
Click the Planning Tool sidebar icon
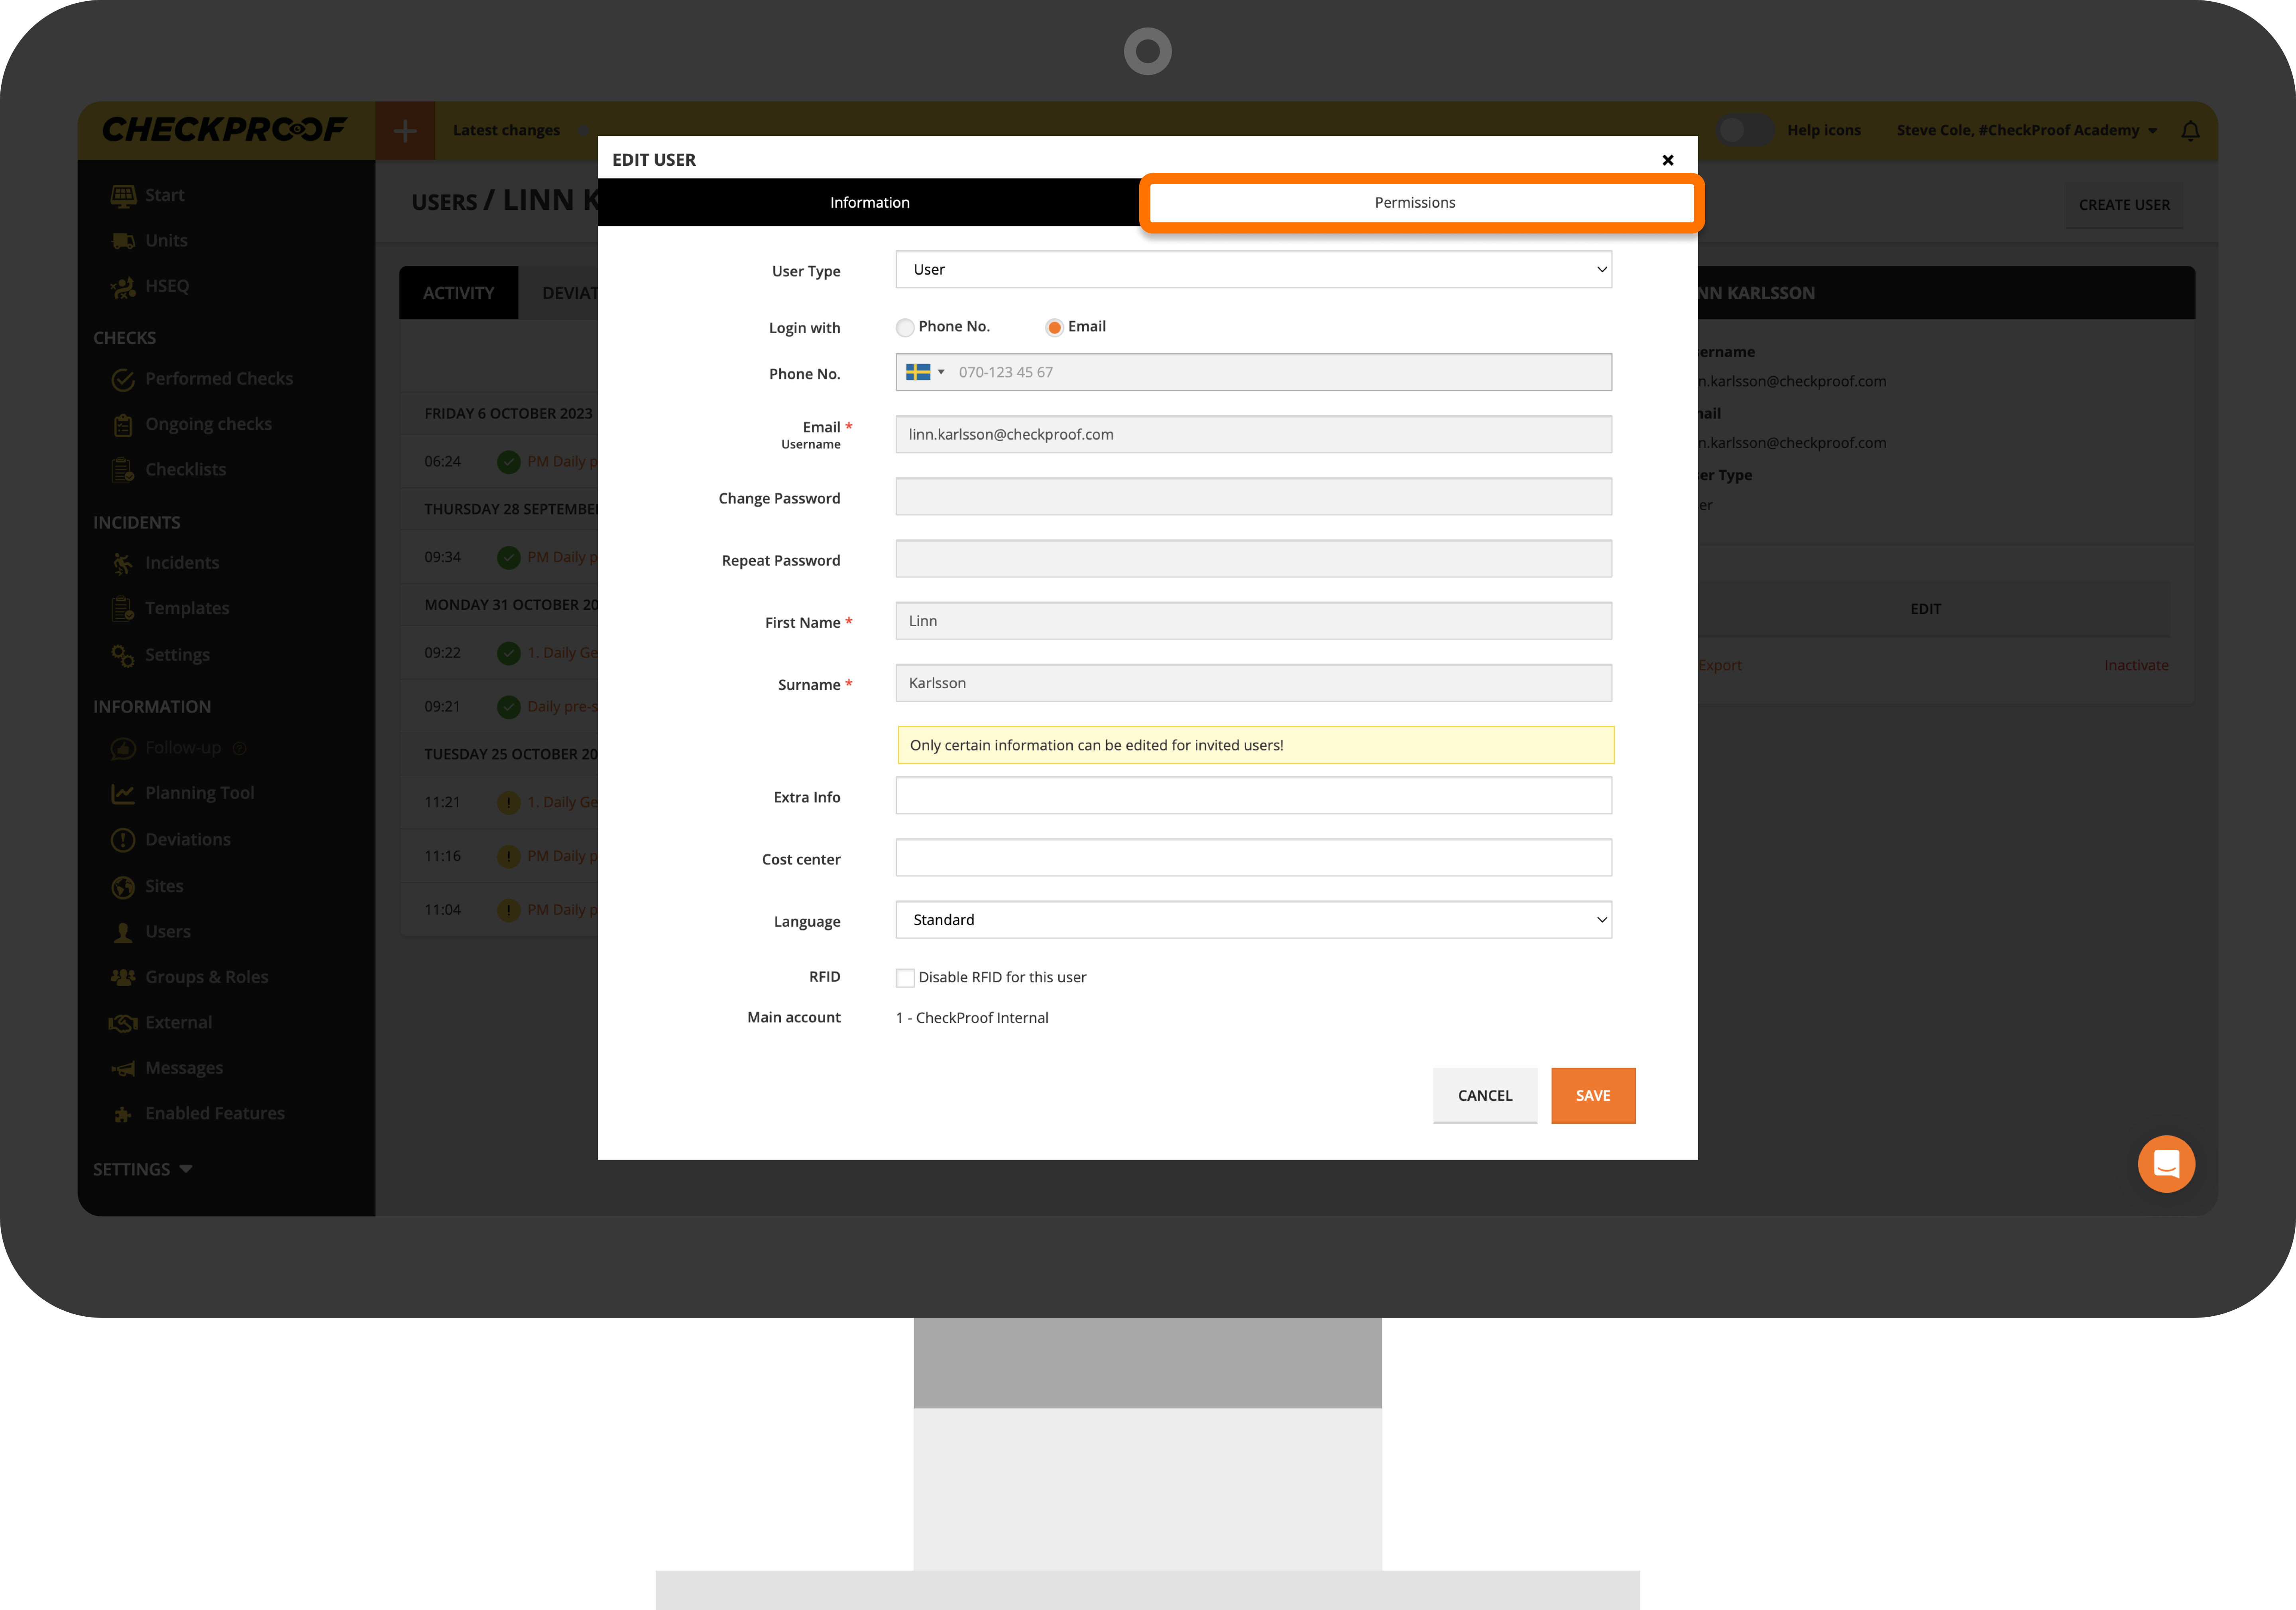[x=123, y=794]
